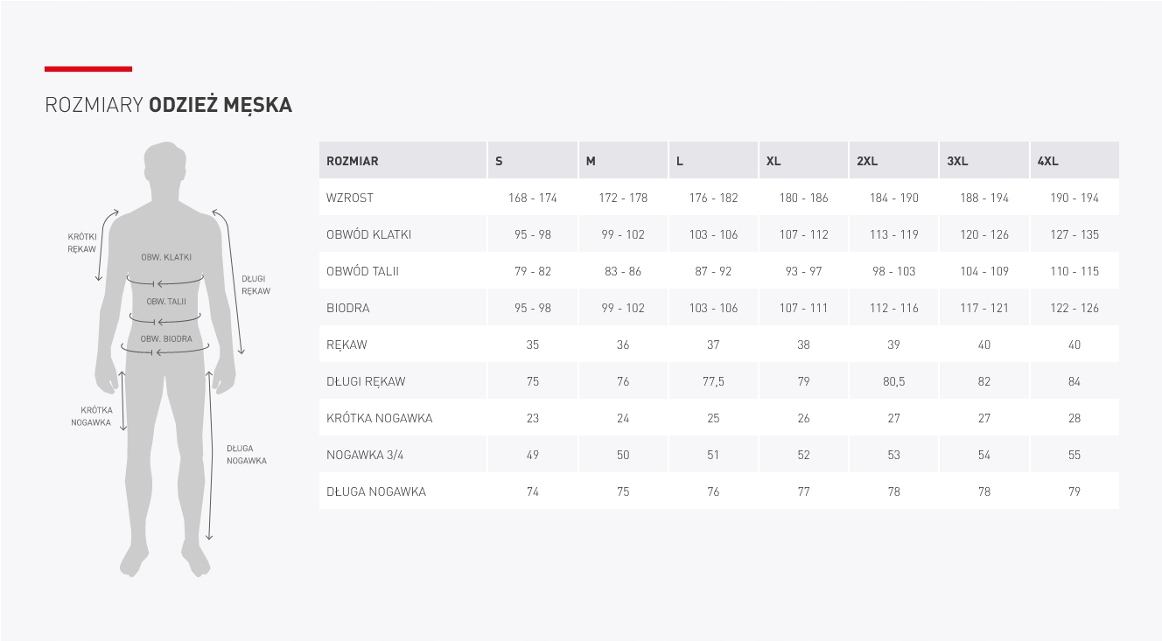
Task: Click the red accent bar above title
Action: click(88, 68)
